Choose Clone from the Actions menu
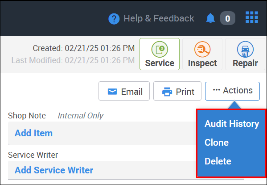The height and width of the screenshot is (185, 267). (x=217, y=143)
